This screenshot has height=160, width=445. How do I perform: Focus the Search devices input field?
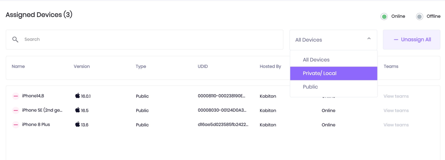[x=145, y=39]
